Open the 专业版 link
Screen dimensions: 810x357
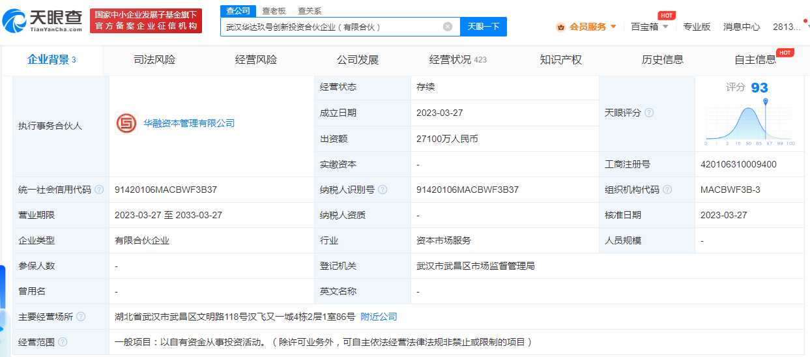point(697,27)
